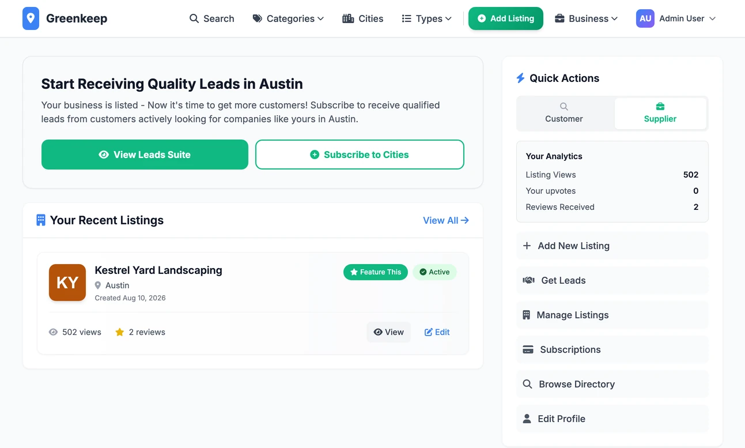745x448 pixels.
Task: Click the View button on Kestrel listing
Action: [x=389, y=332]
